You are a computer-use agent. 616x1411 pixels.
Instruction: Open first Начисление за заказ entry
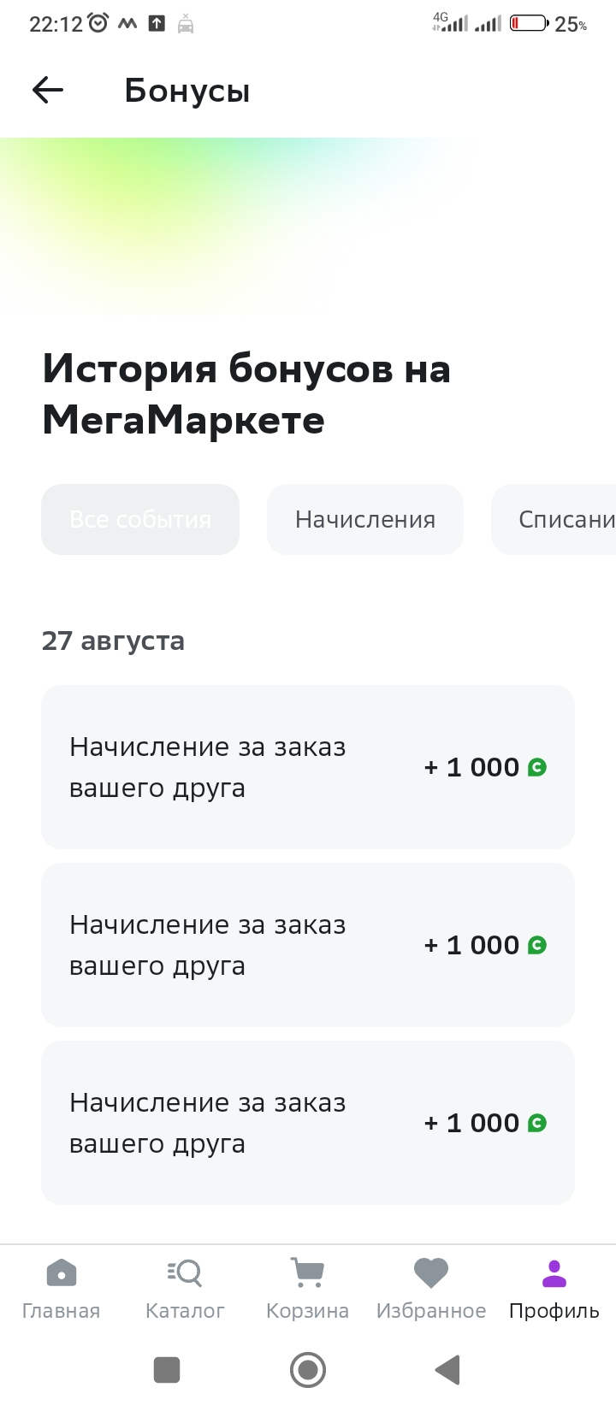[308, 767]
